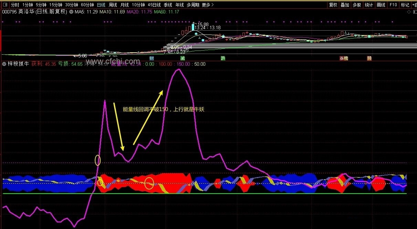Click the 财 financial event marker
The image size is (417, 229).
152,58
